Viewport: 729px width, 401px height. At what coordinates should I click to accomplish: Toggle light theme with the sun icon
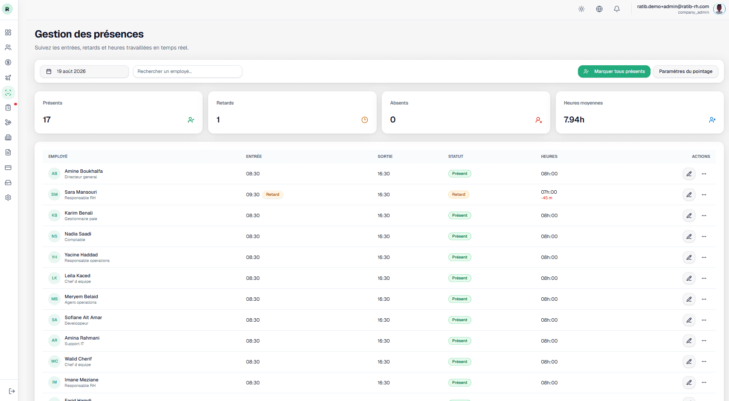coord(581,9)
